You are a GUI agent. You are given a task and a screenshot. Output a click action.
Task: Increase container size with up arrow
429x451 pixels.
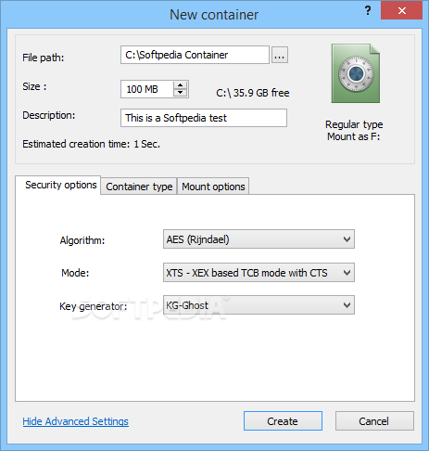click(181, 85)
